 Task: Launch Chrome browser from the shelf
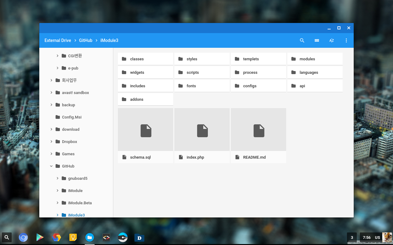point(23,237)
